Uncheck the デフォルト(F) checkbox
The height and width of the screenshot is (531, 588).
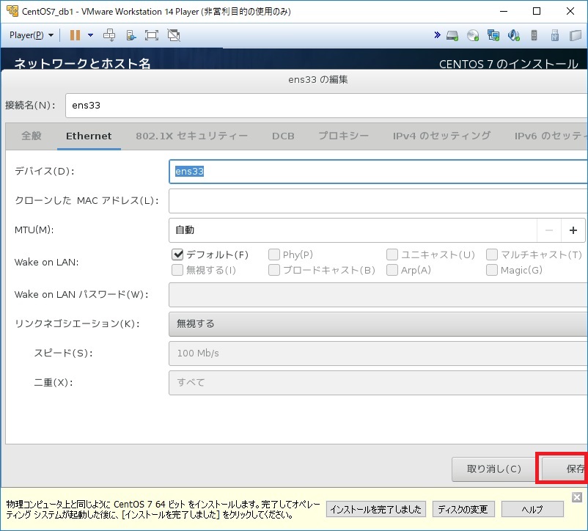[177, 254]
